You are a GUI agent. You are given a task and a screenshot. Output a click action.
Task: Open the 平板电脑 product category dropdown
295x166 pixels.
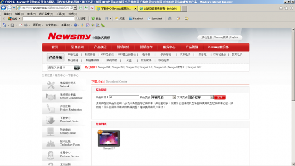[174, 97]
